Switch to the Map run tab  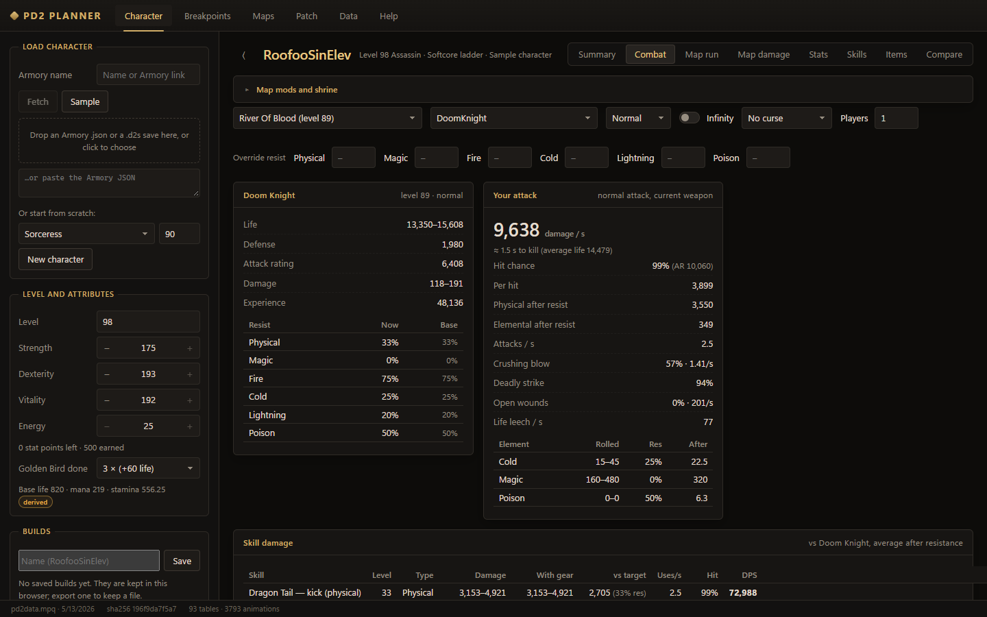coord(702,55)
